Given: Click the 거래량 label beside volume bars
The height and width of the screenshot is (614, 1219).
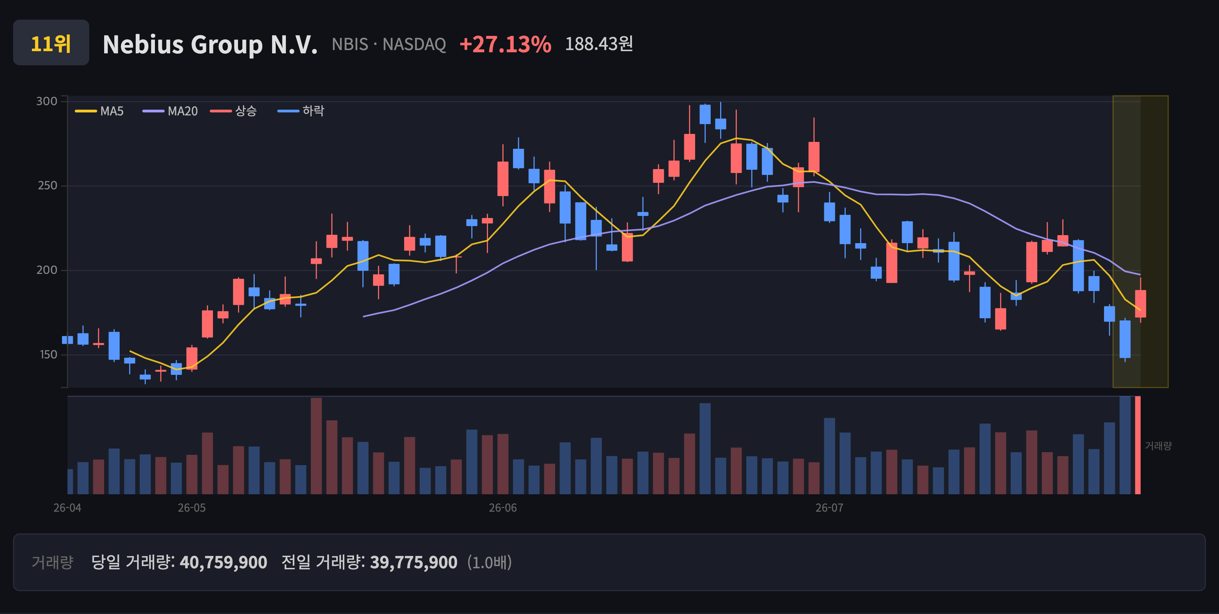Looking at the screenshot, I should coord(1158,446).
